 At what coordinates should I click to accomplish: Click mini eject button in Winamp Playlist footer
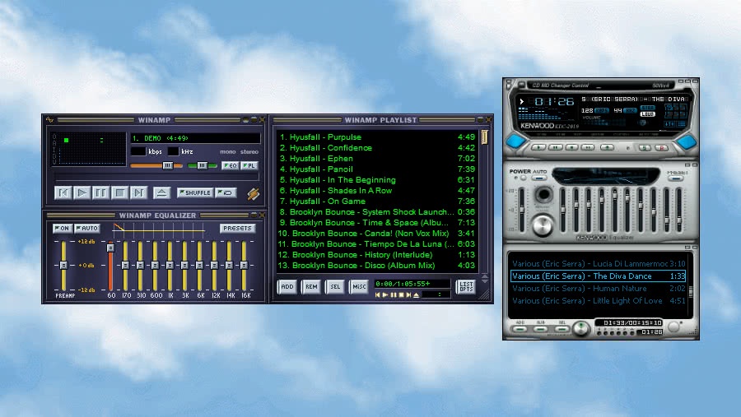417,294
